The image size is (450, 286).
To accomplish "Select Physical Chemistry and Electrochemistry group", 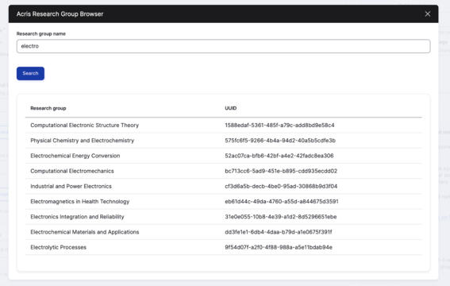I will coord(82,141).
